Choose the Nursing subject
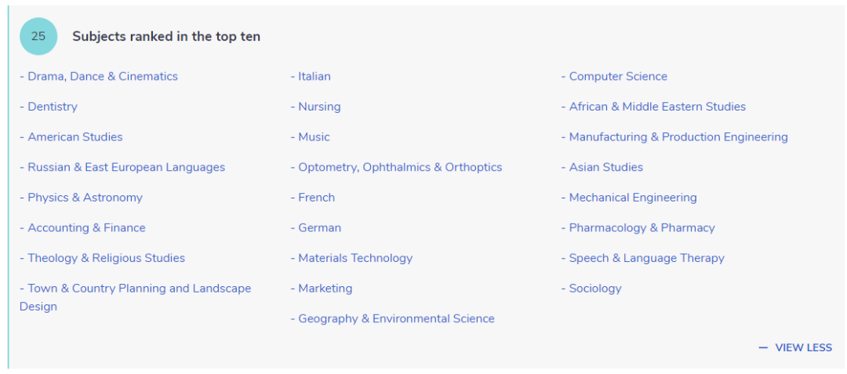847x374 pixels. pyautogui.click(x=319, y=107)
